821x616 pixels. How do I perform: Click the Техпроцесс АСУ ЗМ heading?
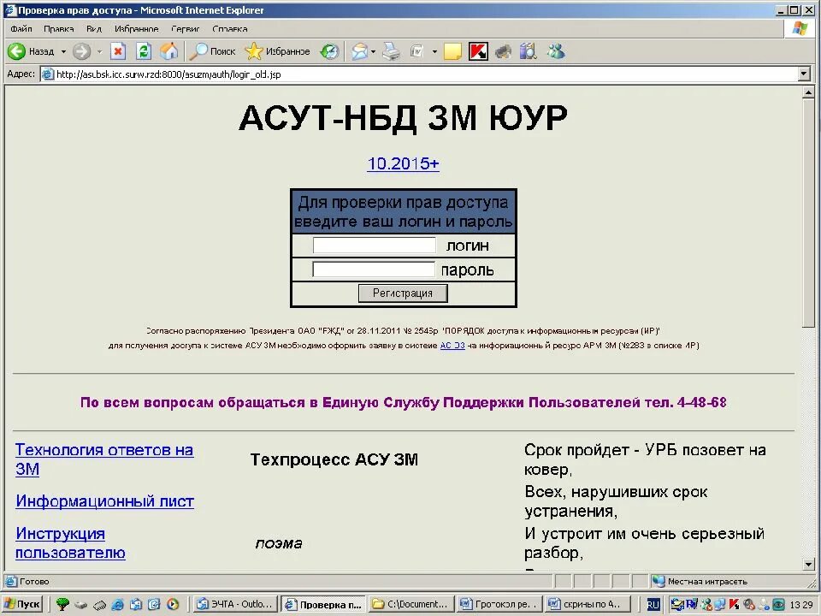[334, 459]
